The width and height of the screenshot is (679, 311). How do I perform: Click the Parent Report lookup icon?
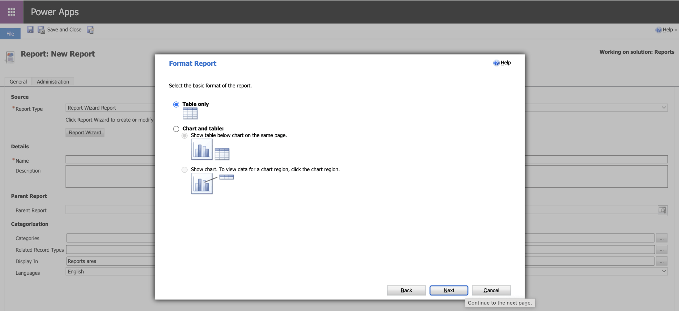coord(662,210)
